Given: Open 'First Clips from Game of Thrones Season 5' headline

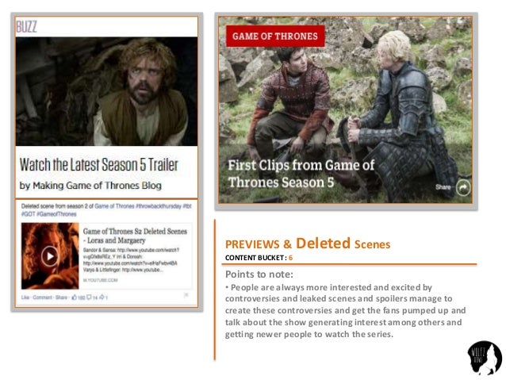Looking at the screenshot, I should (301, 174).
